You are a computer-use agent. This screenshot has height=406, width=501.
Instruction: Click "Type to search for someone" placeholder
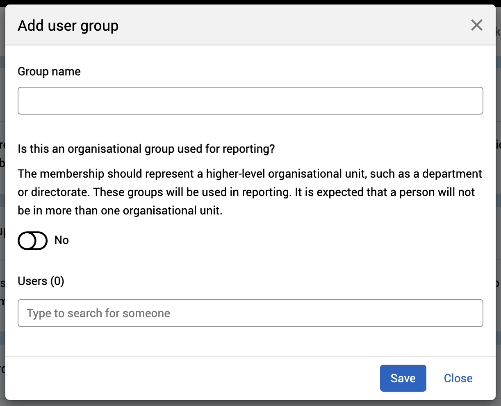tap(98, 313)
